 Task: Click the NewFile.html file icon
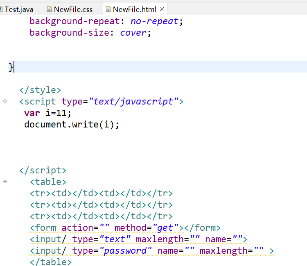[x=108, y=9]
